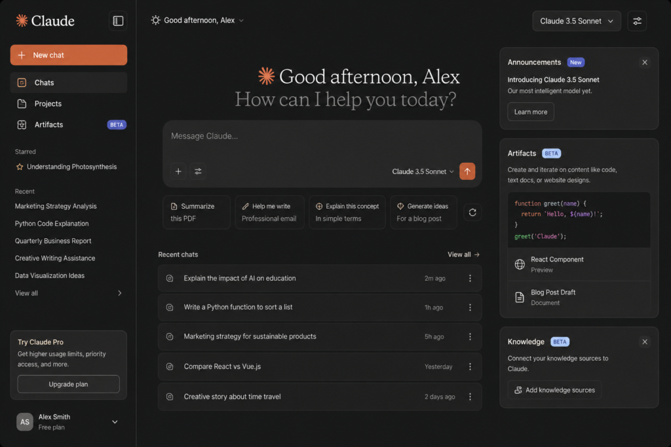Click the AS avatar in the sidebar
This screenshot has height=447, width=671.
tap(25, 421)
